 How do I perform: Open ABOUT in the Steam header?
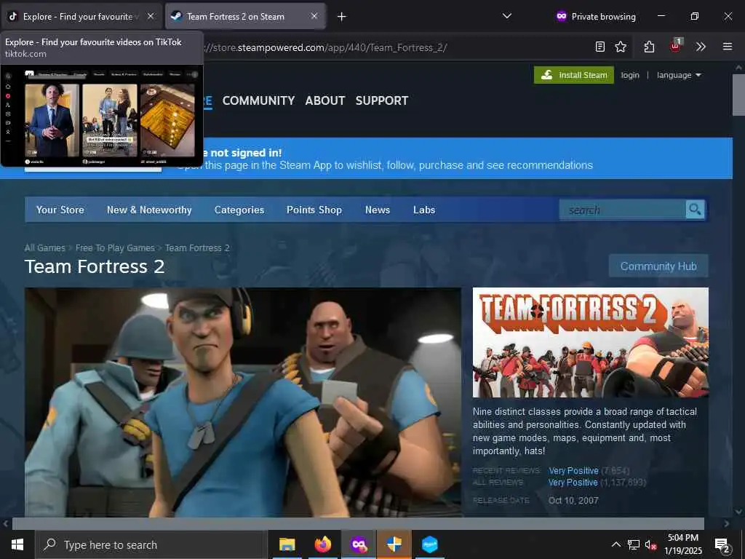pyautogui.click(x=325, y=100)
